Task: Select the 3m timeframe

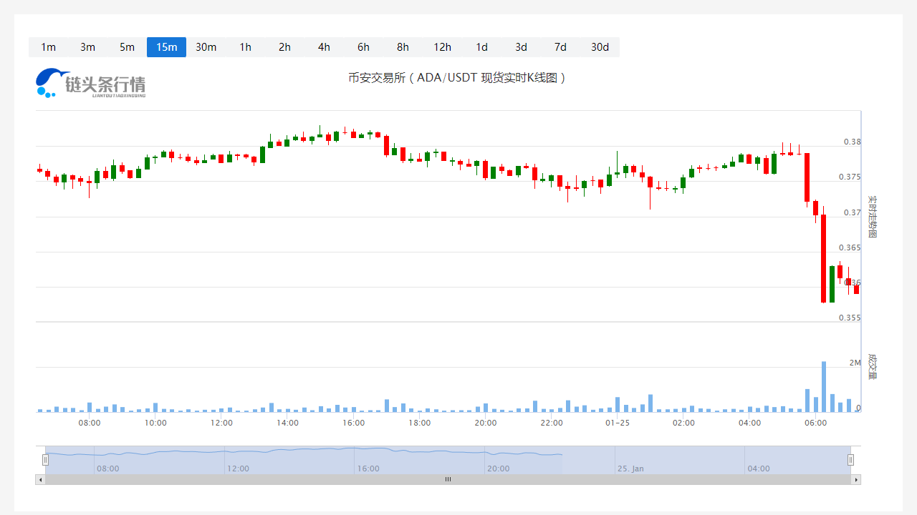Action: (87, 47)
